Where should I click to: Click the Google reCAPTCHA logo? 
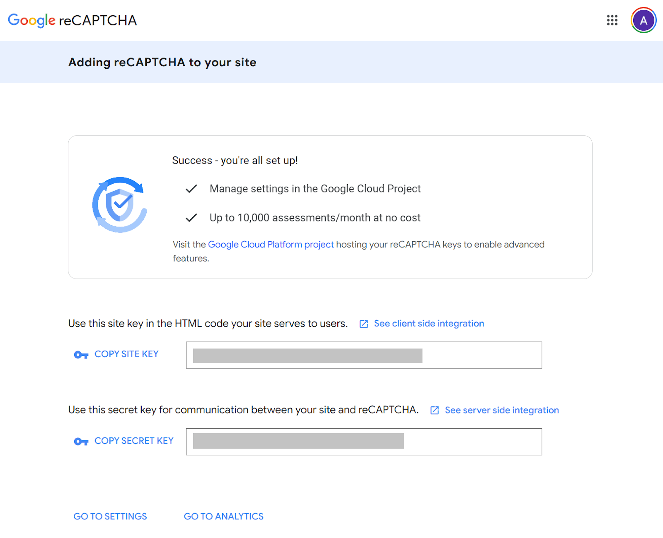[73, 20]
